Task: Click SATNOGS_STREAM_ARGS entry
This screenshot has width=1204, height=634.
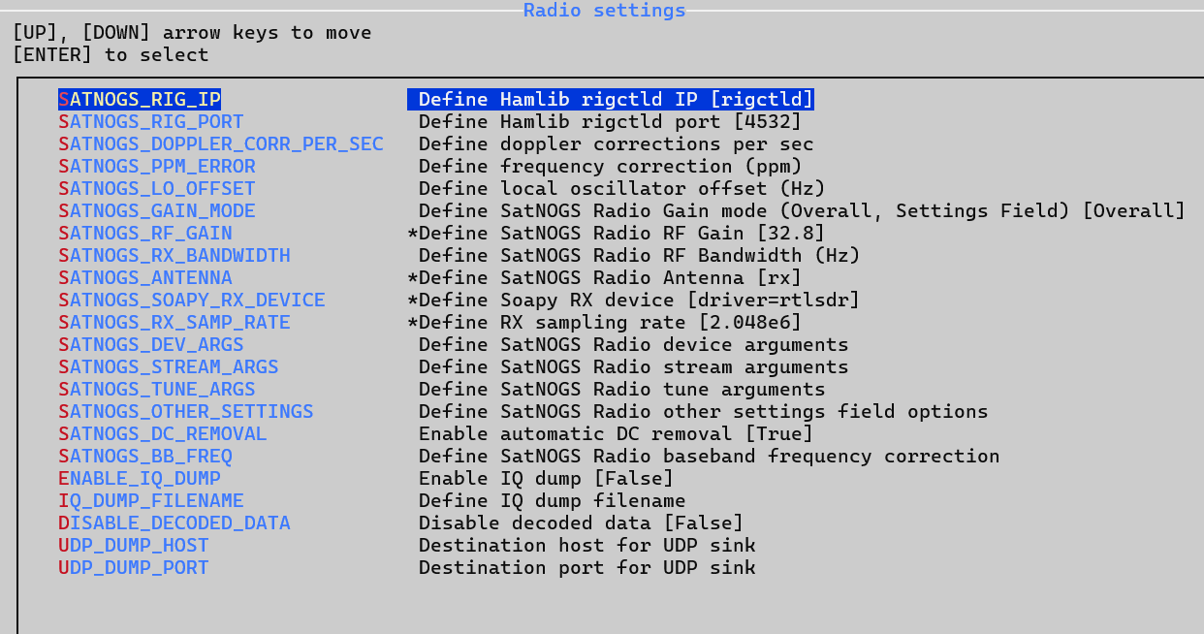Action: (169, 367)
